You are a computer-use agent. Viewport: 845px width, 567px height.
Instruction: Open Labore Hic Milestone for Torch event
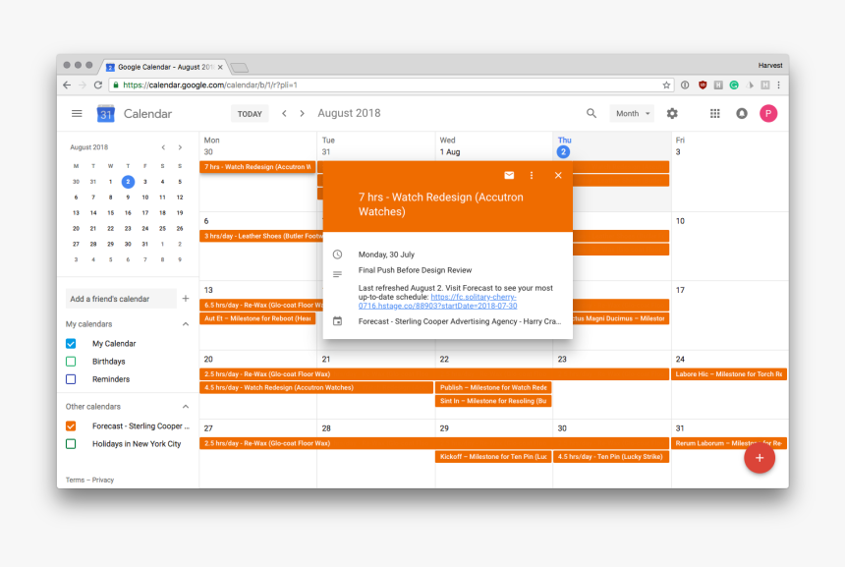click(x=729, y=373)
